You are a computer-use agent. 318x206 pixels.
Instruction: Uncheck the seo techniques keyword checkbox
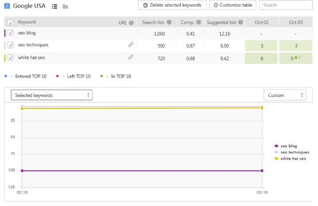pos(11,45)
